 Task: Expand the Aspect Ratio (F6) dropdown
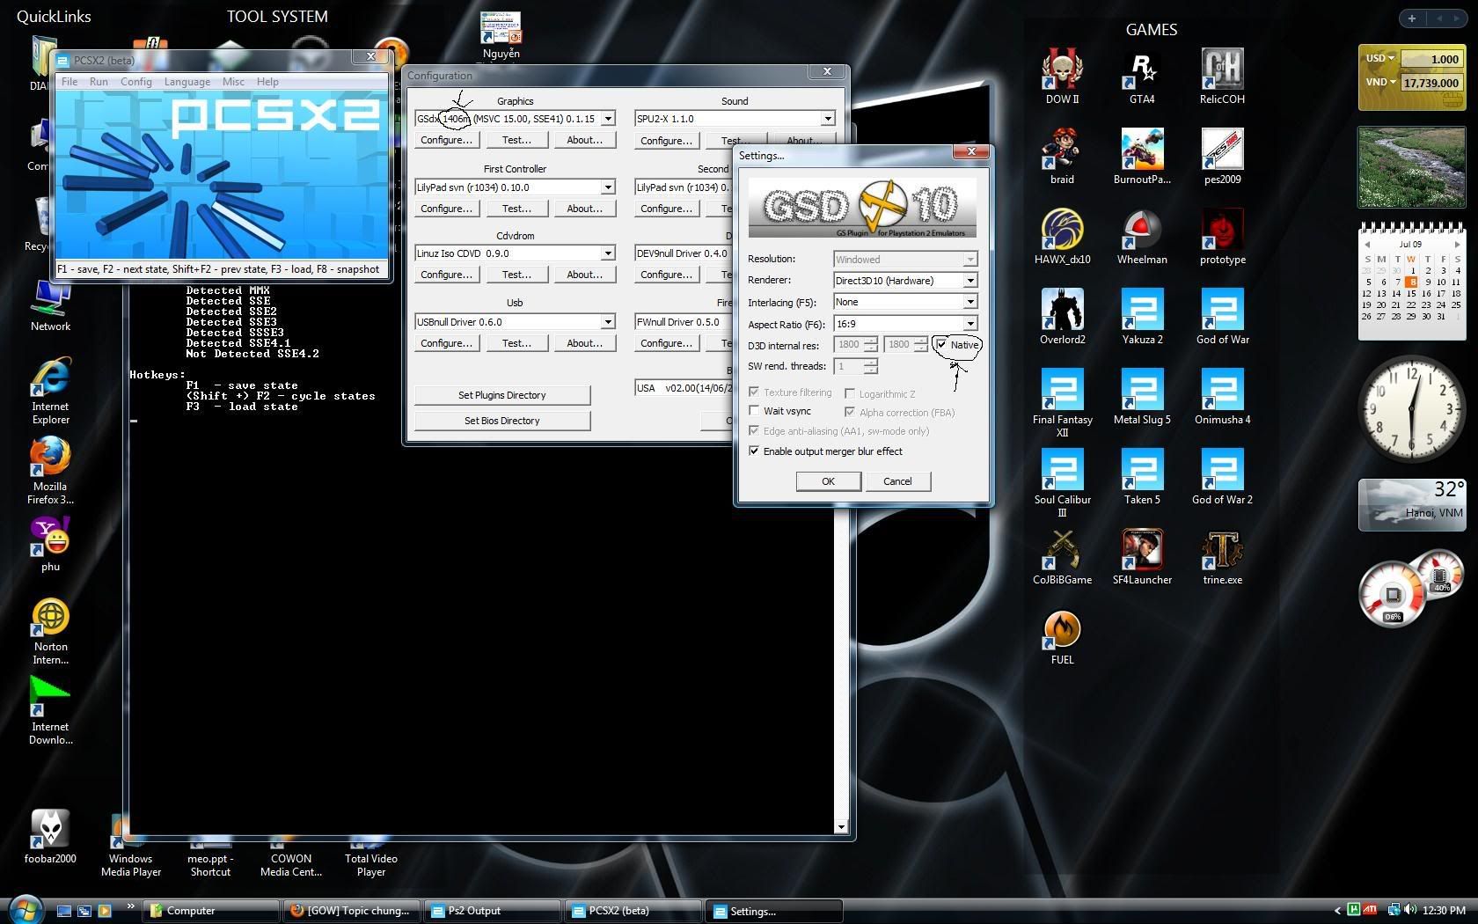[969, 324]
